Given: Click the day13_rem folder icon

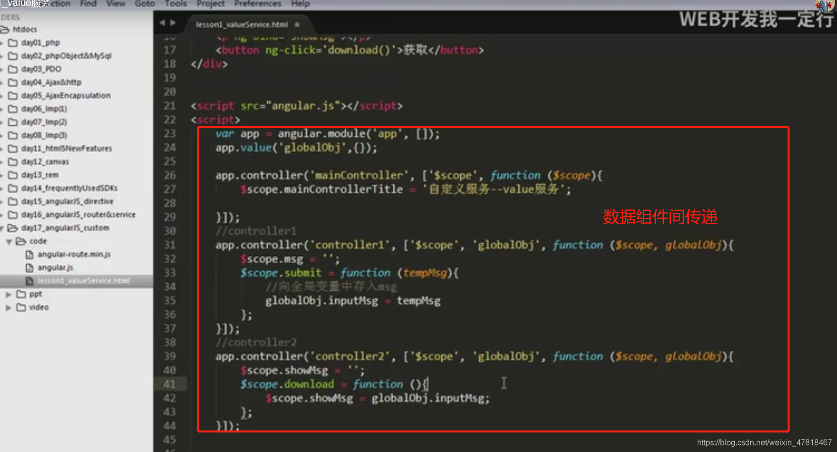Looking at the screenshot, I should (x=13, y=175).
